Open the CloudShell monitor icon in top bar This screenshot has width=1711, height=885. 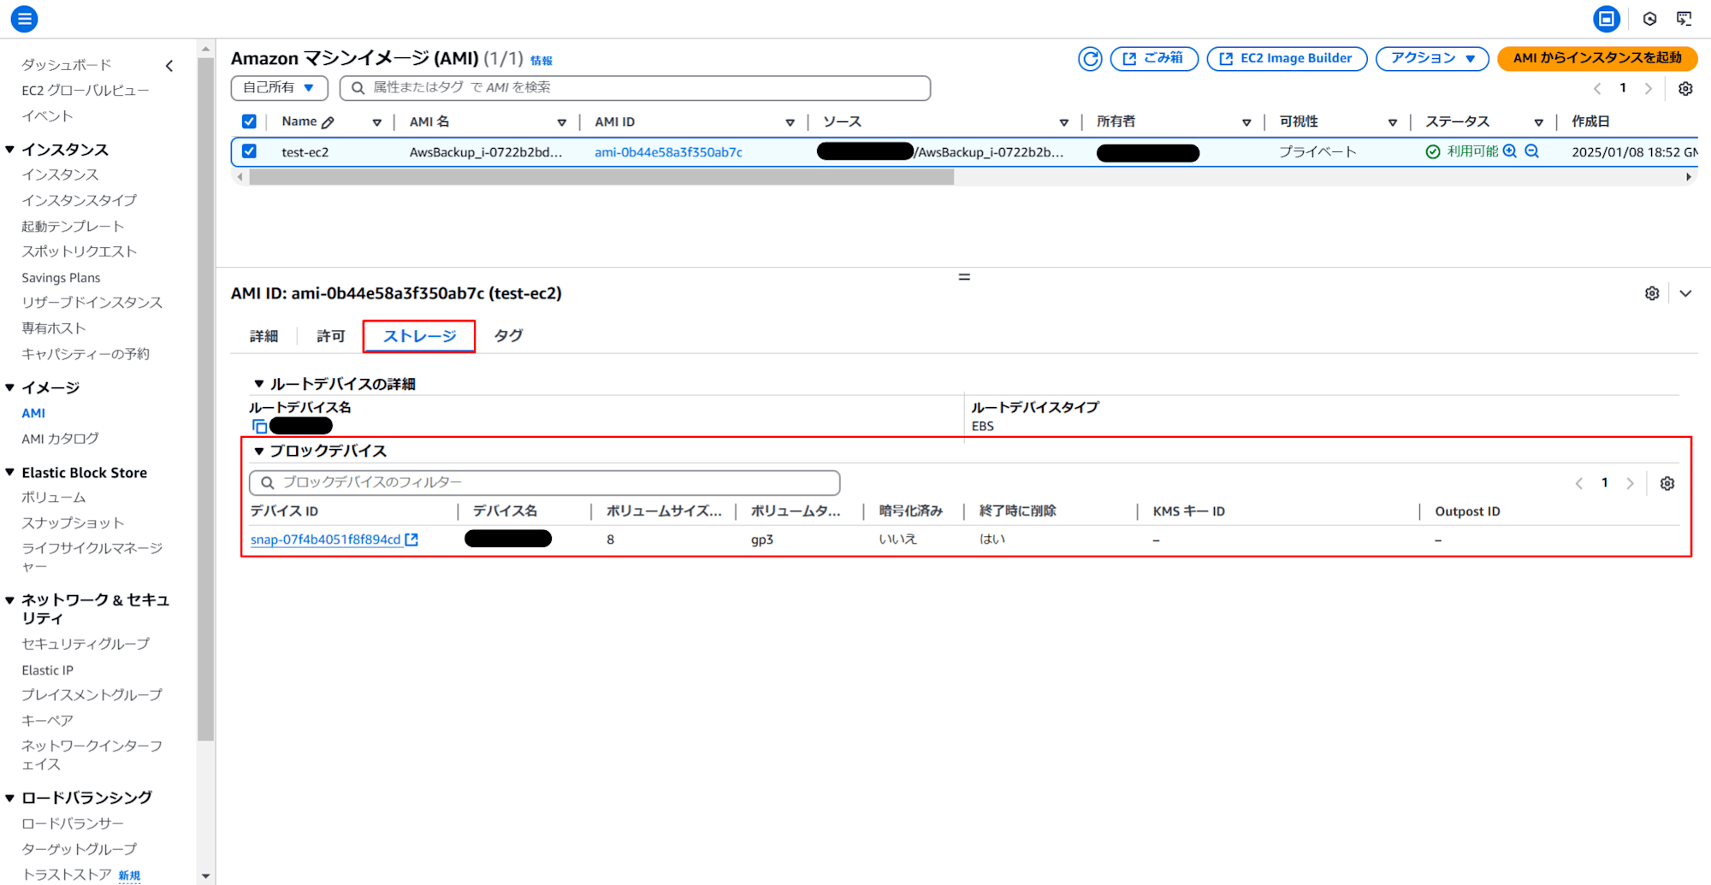coord(1684,18)
